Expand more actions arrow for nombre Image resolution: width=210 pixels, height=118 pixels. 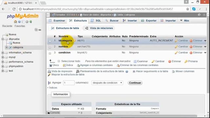tap(205, 47)
